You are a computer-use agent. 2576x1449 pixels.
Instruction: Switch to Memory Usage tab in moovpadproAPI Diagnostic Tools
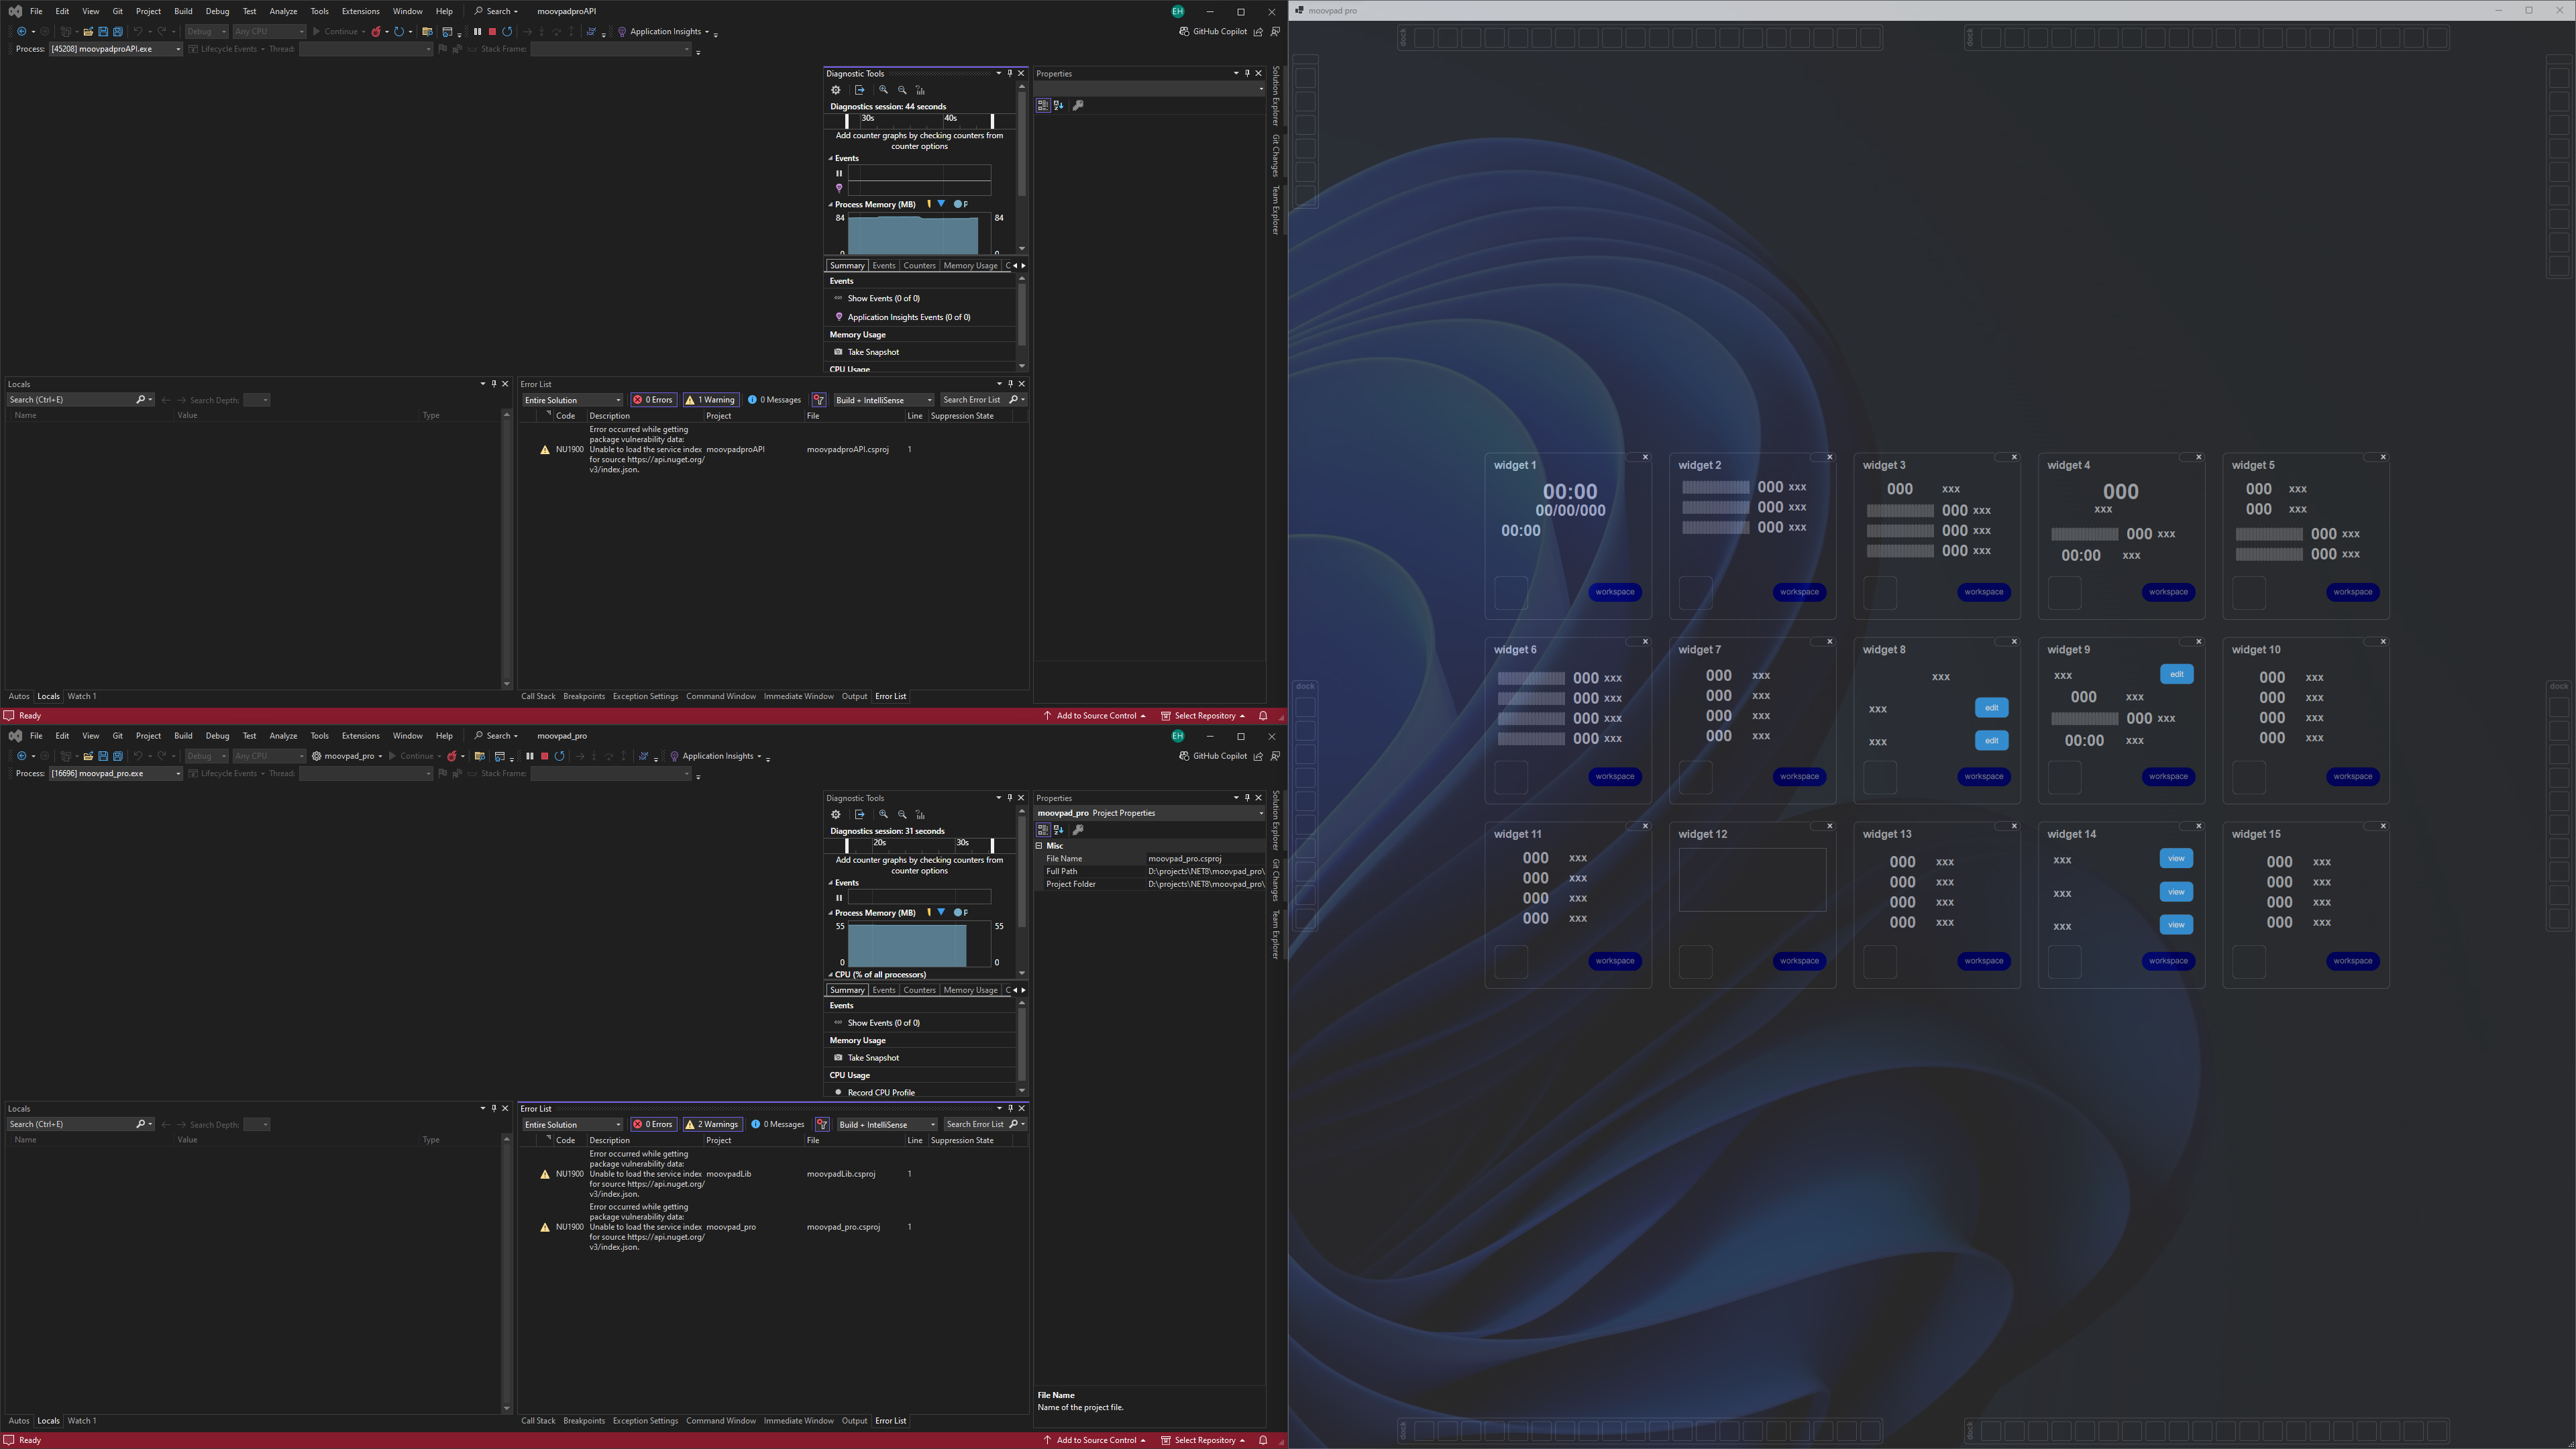(970, 266)
